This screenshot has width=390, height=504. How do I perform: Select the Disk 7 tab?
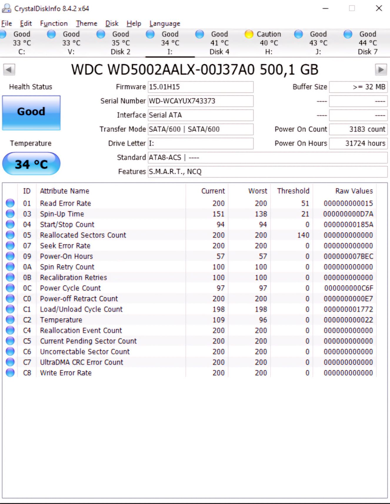(368, 43)
